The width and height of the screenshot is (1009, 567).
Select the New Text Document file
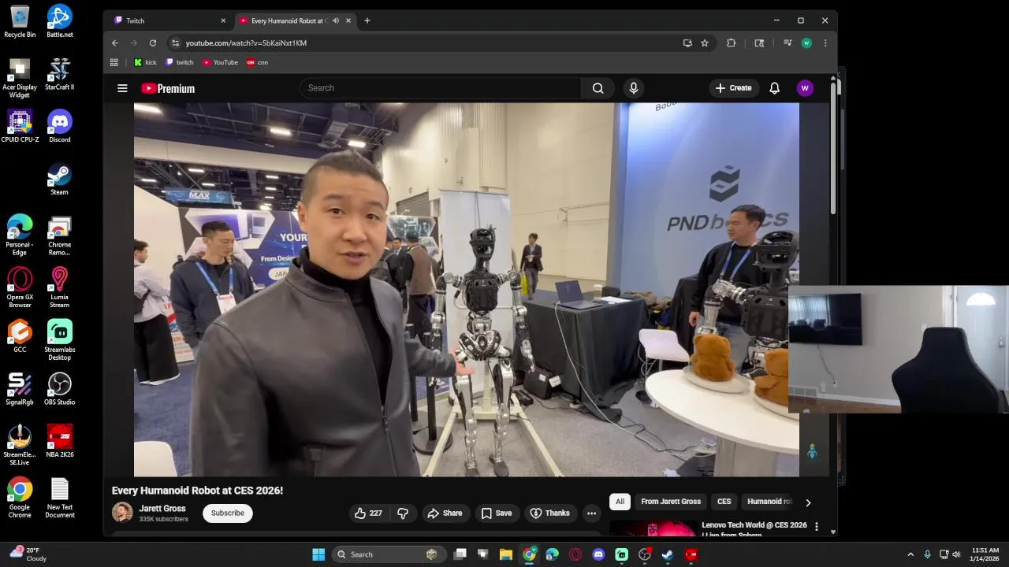click(x=59, y=498)
